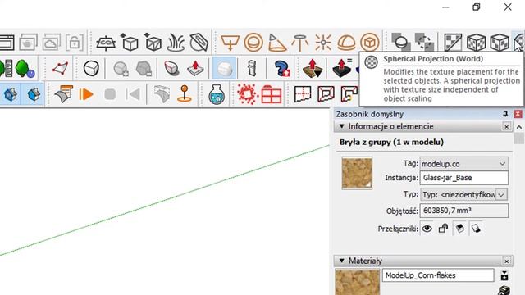Image resolution: width=525 pixels, height=295 pixels.
Task: Click the ModelUp_Corn-flakes material name field
Action: pos(438,275)
